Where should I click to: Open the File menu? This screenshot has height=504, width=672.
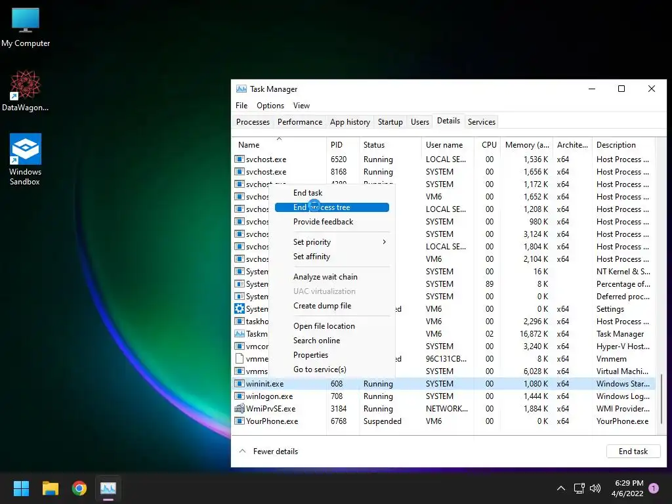(x=241, y=106)
